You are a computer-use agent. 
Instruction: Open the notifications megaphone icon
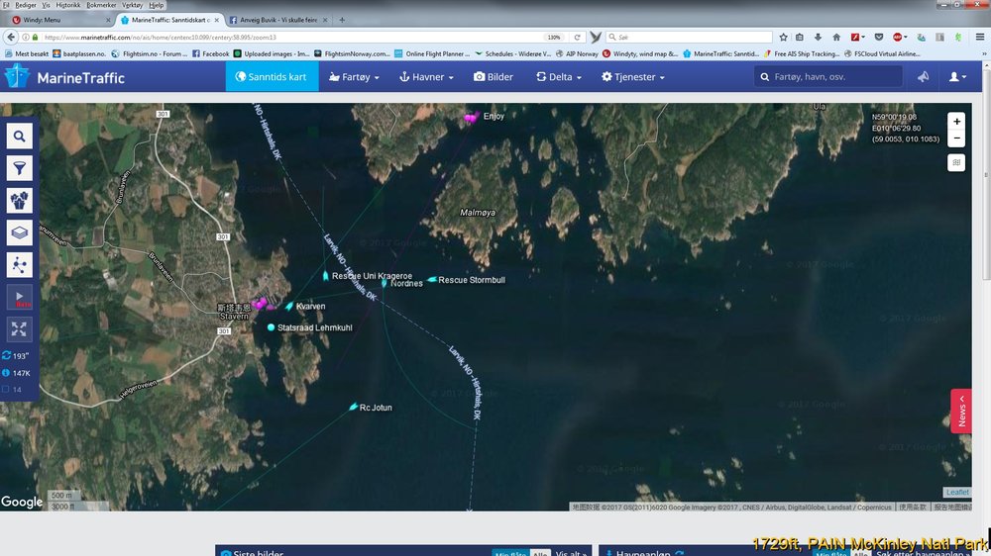tap(924, 77)
